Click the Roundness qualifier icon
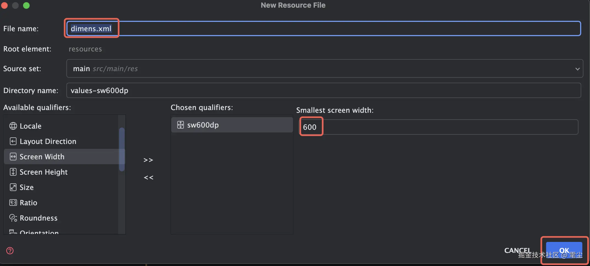Screen dimensions: 590x266 click(13, 218)
